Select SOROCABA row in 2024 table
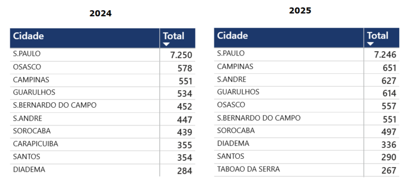This screenshot has width=408, height=182. 103,132
